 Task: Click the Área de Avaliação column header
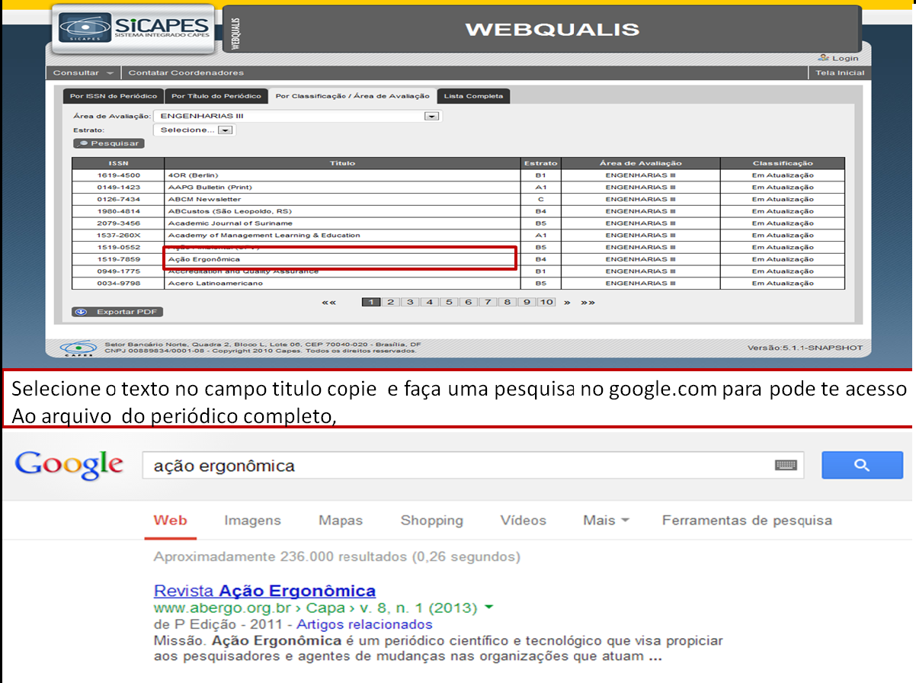640,163
